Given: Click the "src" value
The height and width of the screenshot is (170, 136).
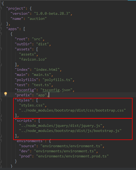Looking at the screenshot, I should (37, 39).
